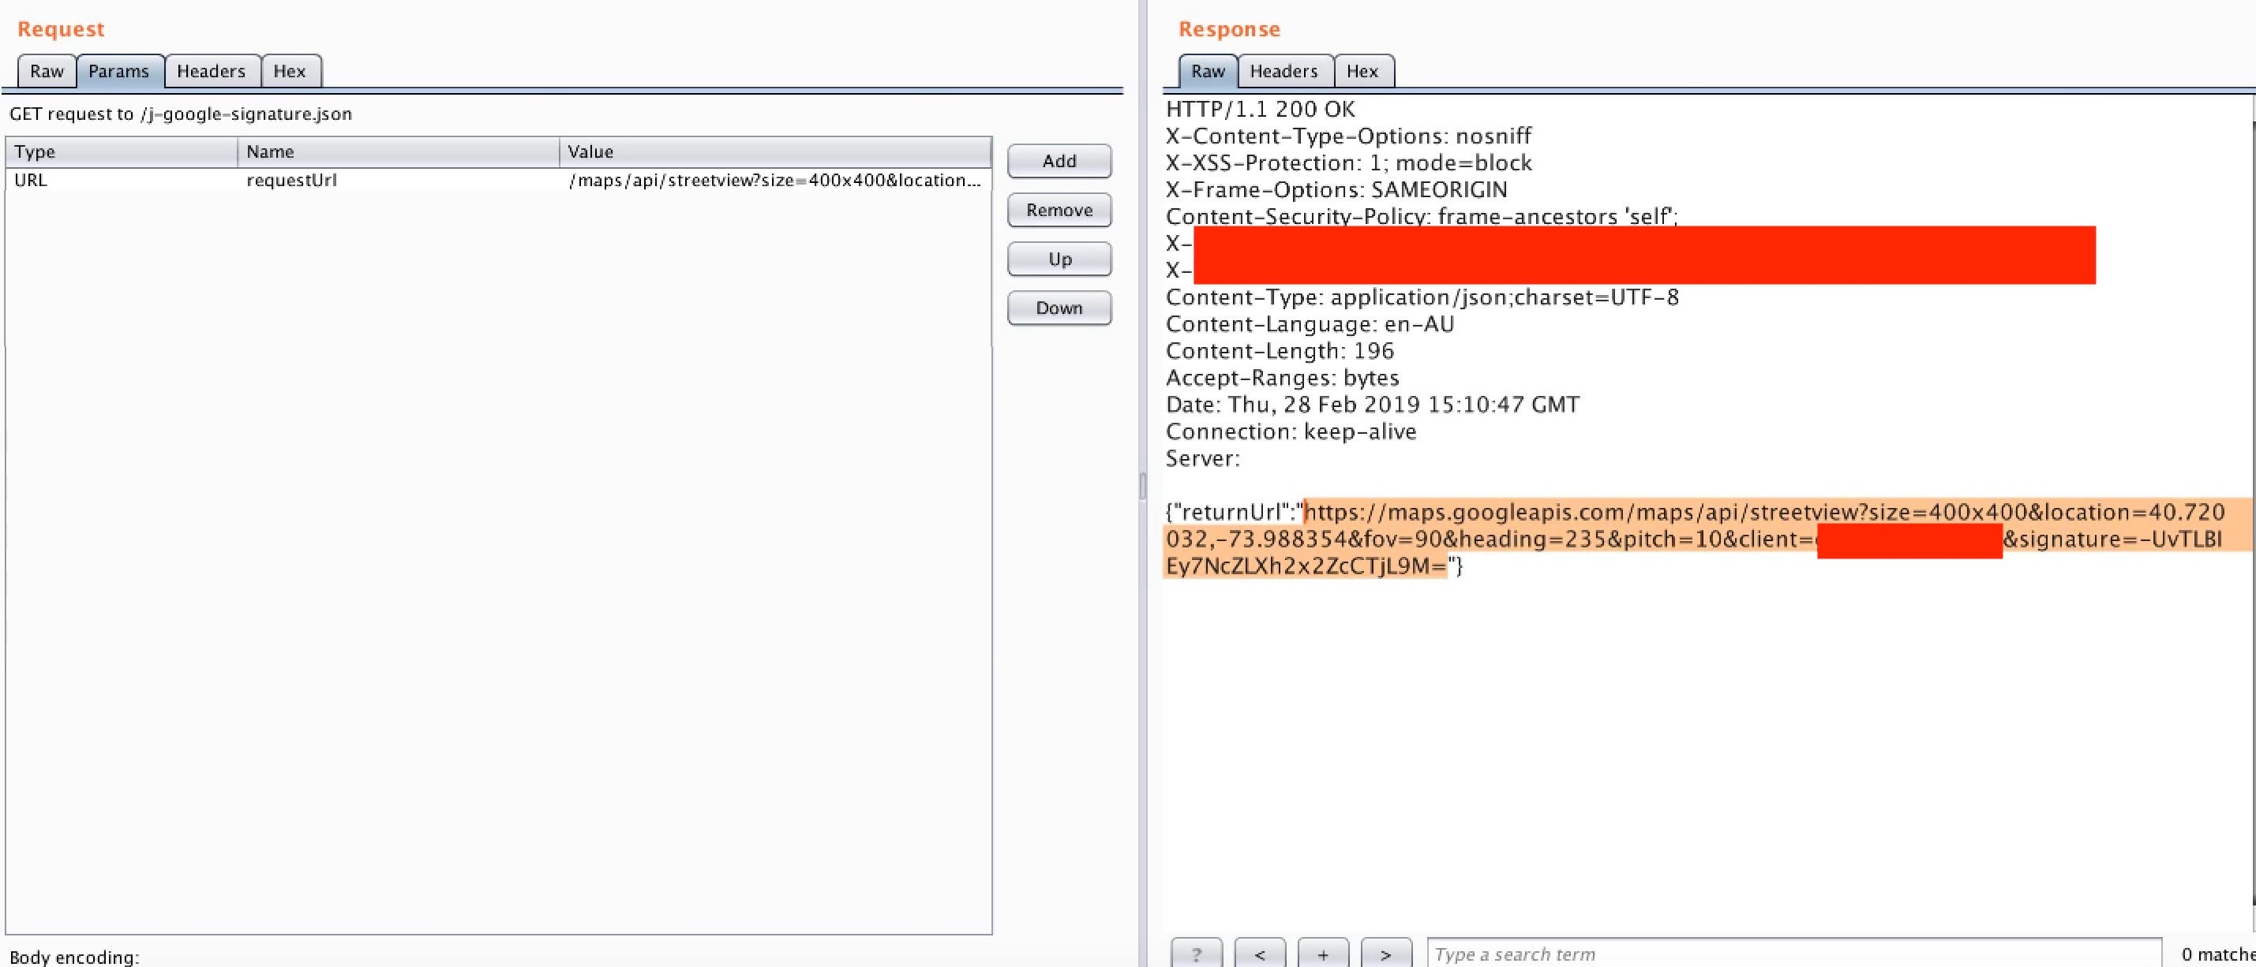Click the Server: header line
Image resolution: width=2256 pixels, height=967 pixels.
[x=1202, y=458]
